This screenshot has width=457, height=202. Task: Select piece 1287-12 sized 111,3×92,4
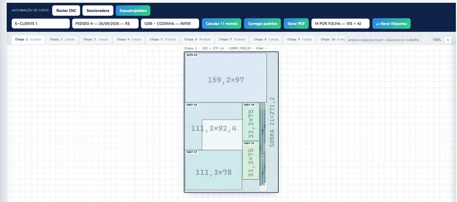(x=214, y=126)
